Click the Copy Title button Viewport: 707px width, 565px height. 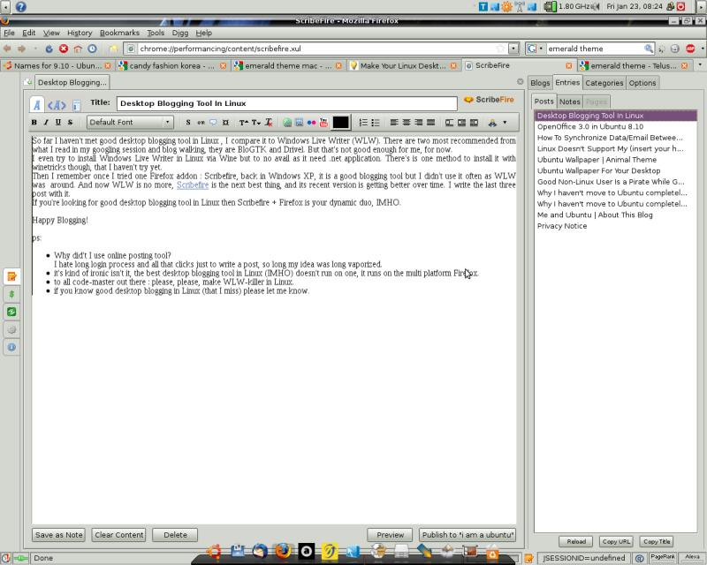pos(657,541)
